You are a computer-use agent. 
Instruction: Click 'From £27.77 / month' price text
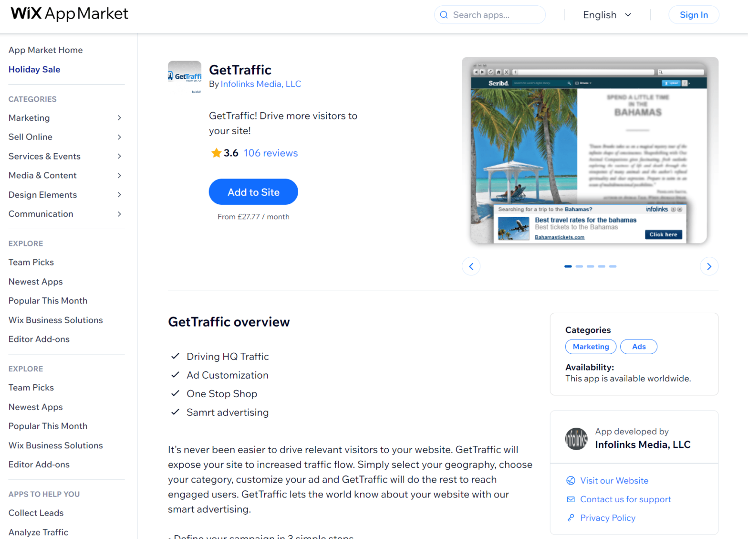point(253,217)
